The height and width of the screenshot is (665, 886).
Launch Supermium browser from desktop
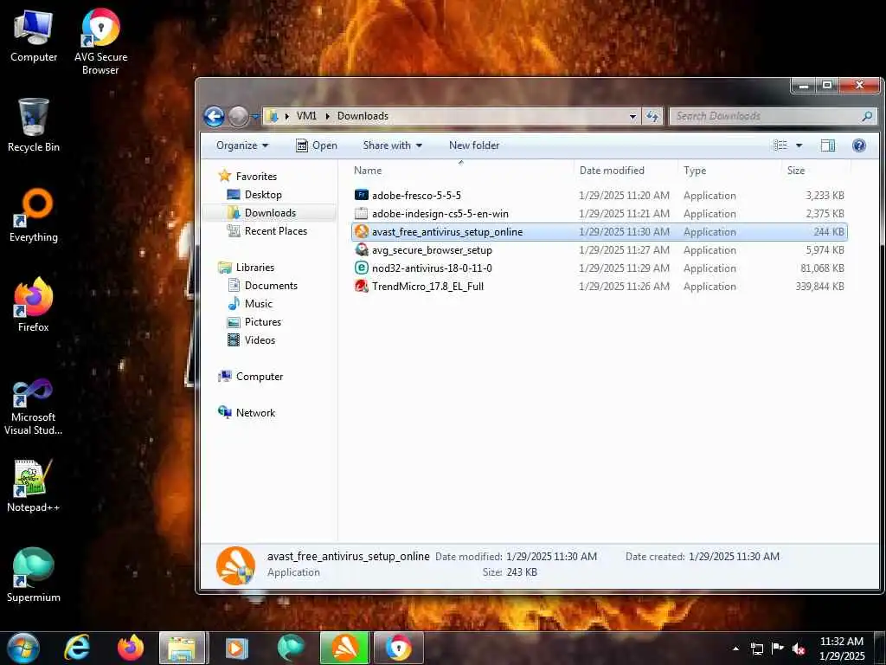click(x=34, y=575)
